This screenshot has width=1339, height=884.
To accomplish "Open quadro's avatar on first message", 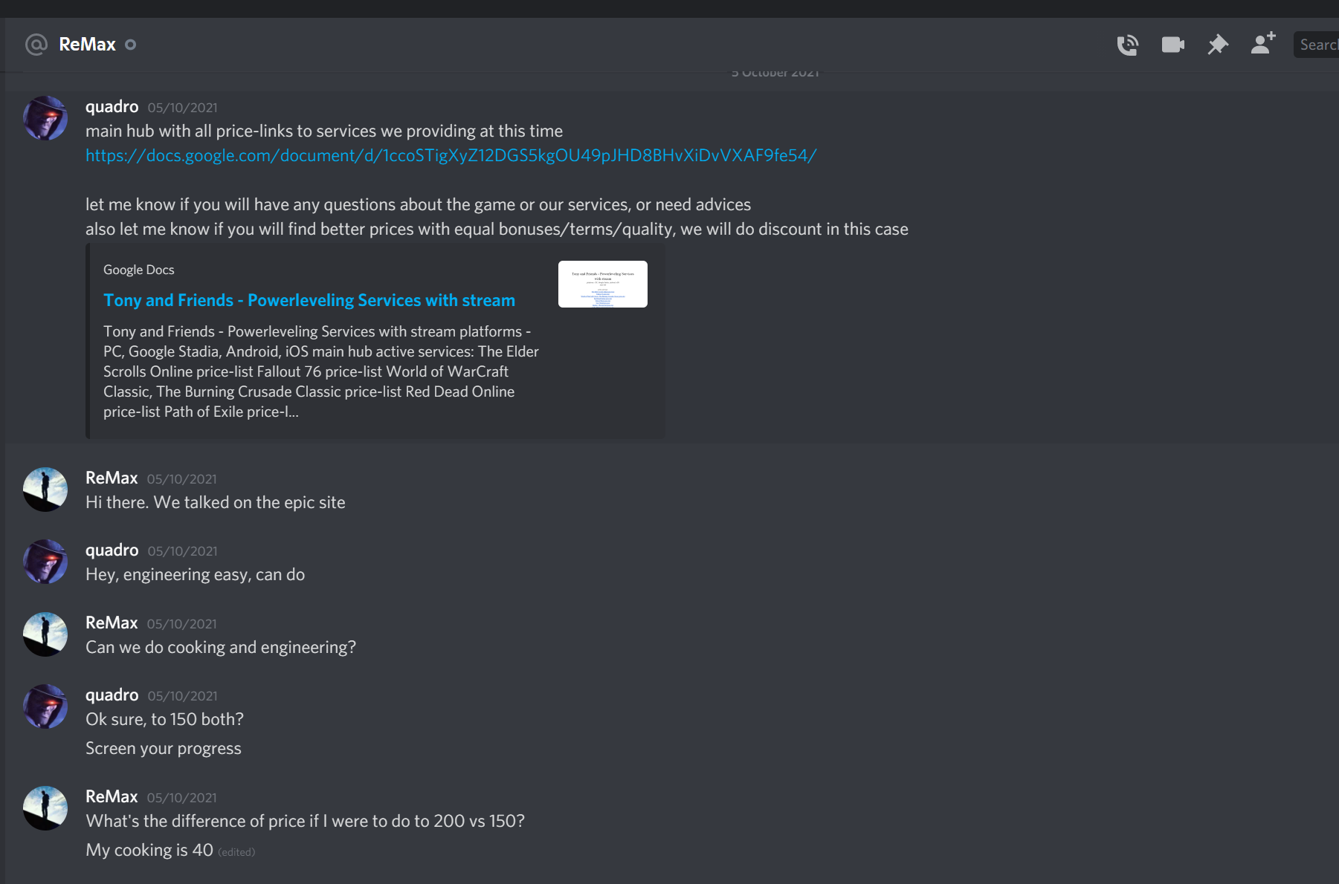I will pos(45,118).
